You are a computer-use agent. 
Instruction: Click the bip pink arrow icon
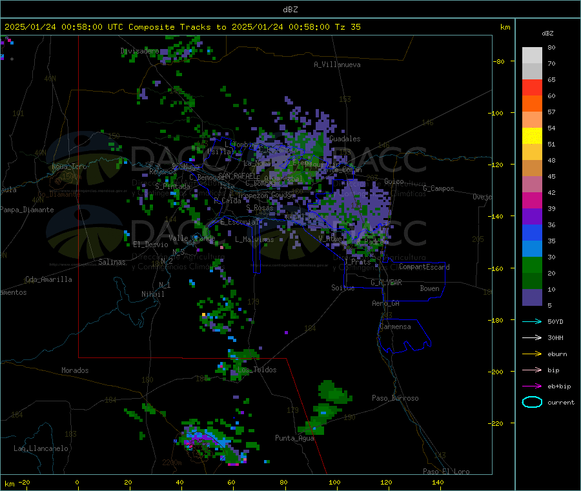[x=532, y=370]
